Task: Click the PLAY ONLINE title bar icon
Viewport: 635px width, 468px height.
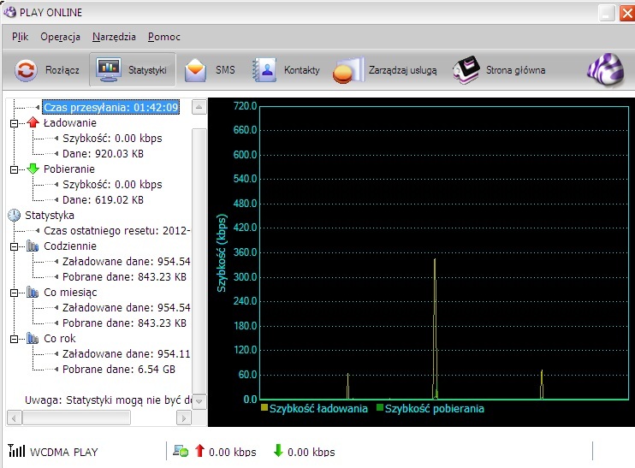Action: [x=9, y=12]
